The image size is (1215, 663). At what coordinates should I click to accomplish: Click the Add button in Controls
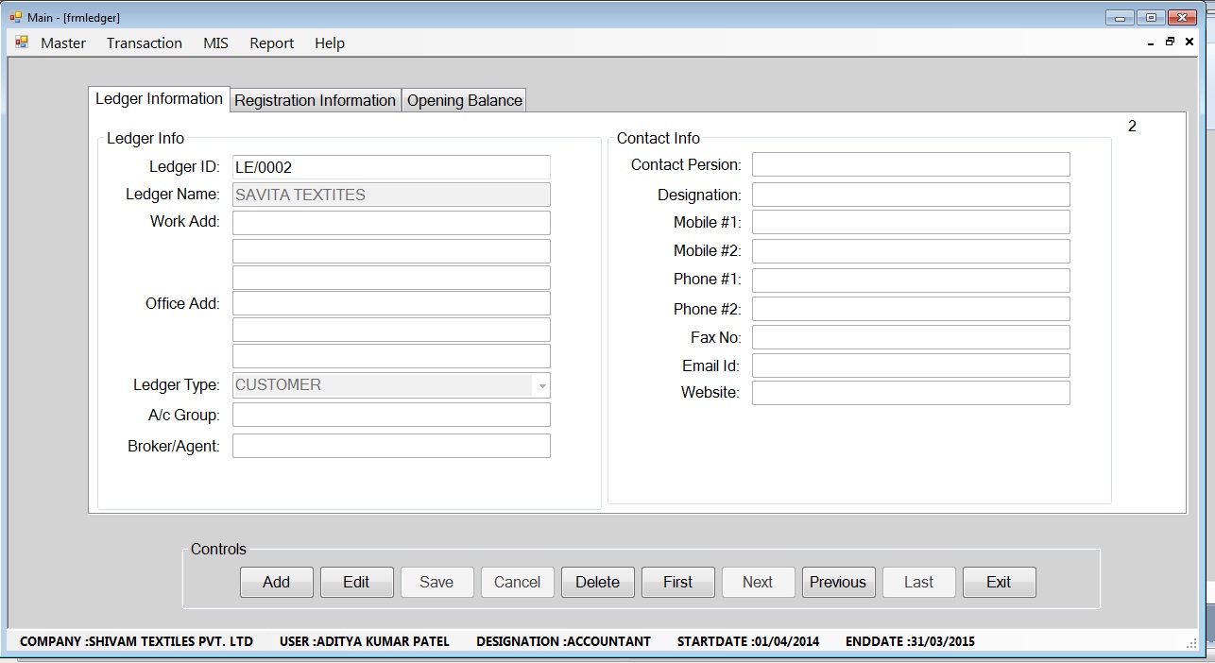pyautogui.click(x=276, y=582)
